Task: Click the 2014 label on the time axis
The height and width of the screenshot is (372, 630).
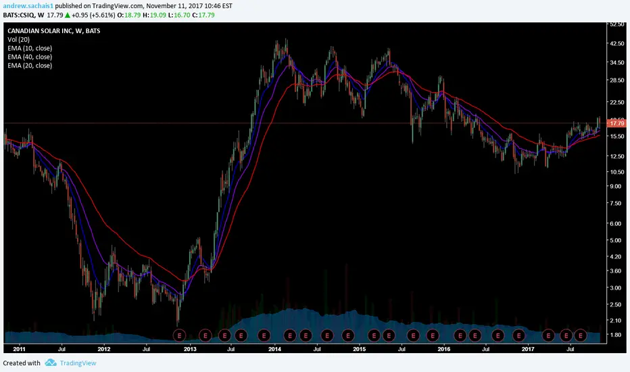Action: [275, 349]
